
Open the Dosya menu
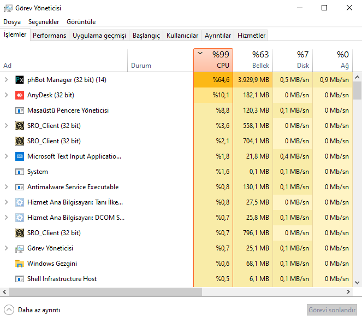point(12,22)
